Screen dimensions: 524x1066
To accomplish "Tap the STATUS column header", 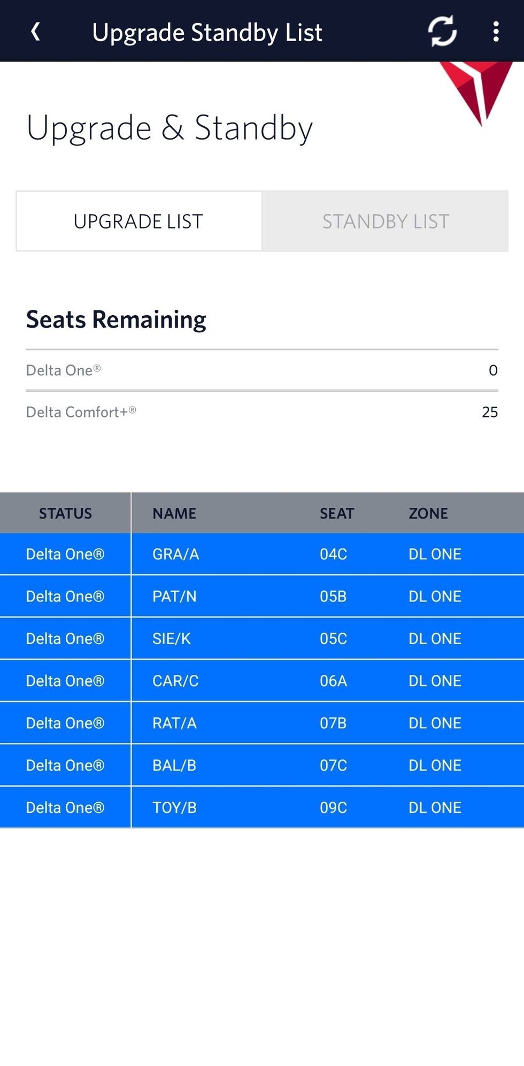I will click(x=65, y=513).
